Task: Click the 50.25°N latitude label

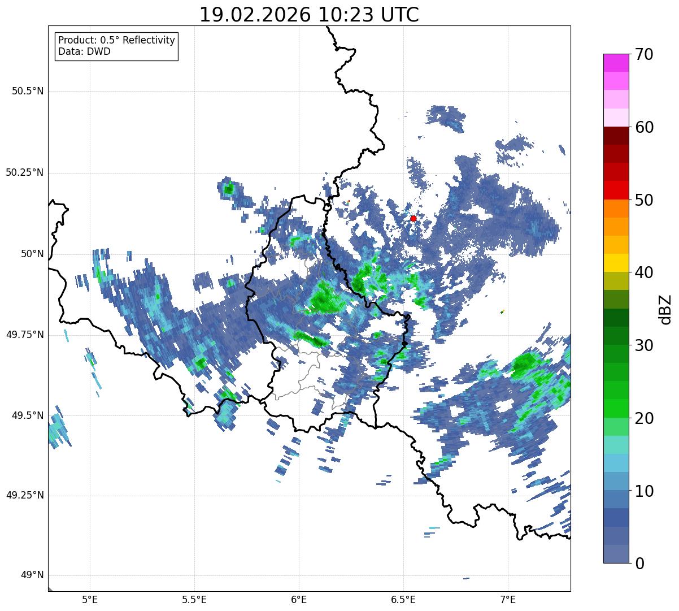Action: pyautogui.click(x=25, y=172)
